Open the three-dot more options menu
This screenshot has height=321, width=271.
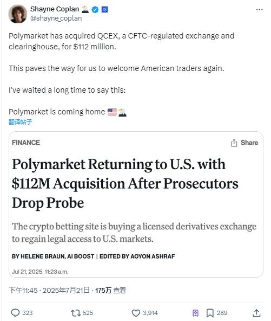click(x=259, y=10)
